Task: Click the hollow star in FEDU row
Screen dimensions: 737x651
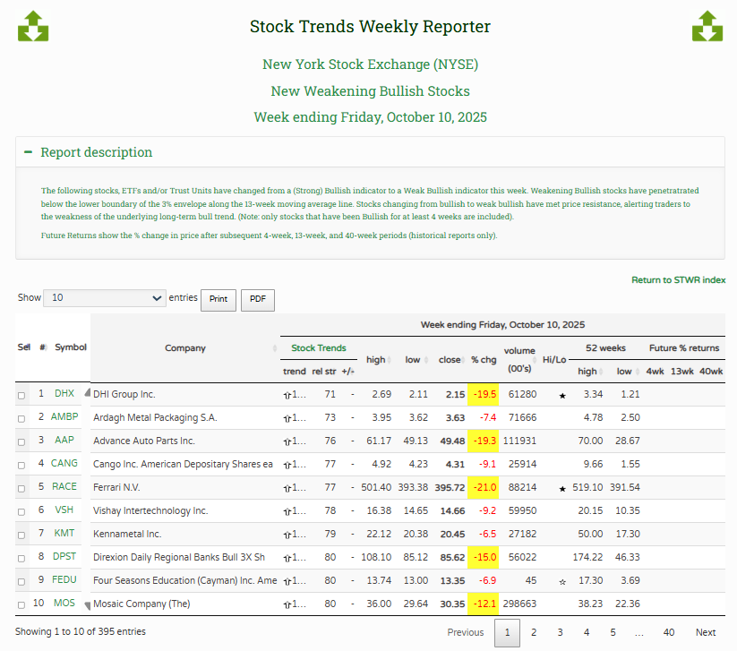Action: click(x=562, y=581)
